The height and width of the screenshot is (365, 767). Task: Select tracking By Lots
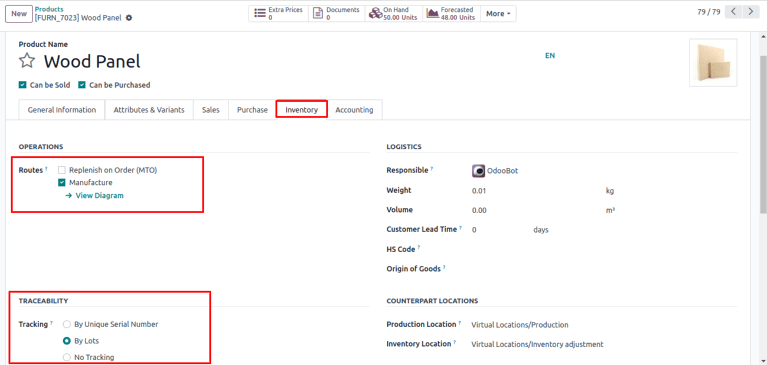[67, 341]
